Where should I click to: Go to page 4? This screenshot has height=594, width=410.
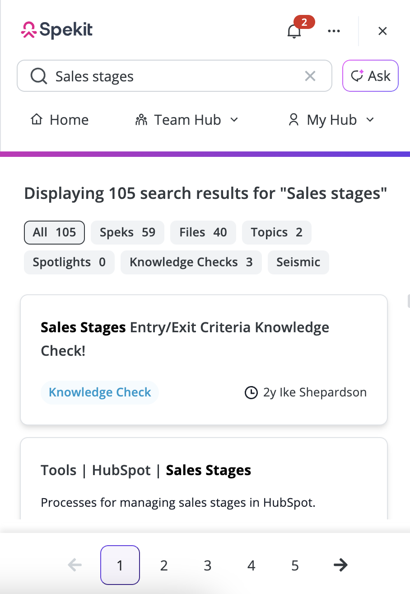point(252,565)
